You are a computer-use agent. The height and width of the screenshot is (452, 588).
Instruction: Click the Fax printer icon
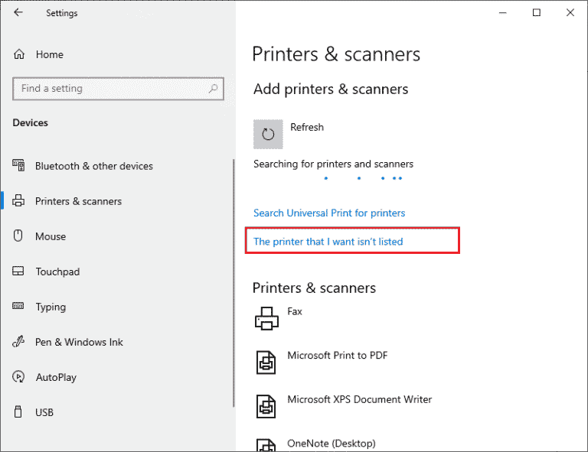(266, 318)
